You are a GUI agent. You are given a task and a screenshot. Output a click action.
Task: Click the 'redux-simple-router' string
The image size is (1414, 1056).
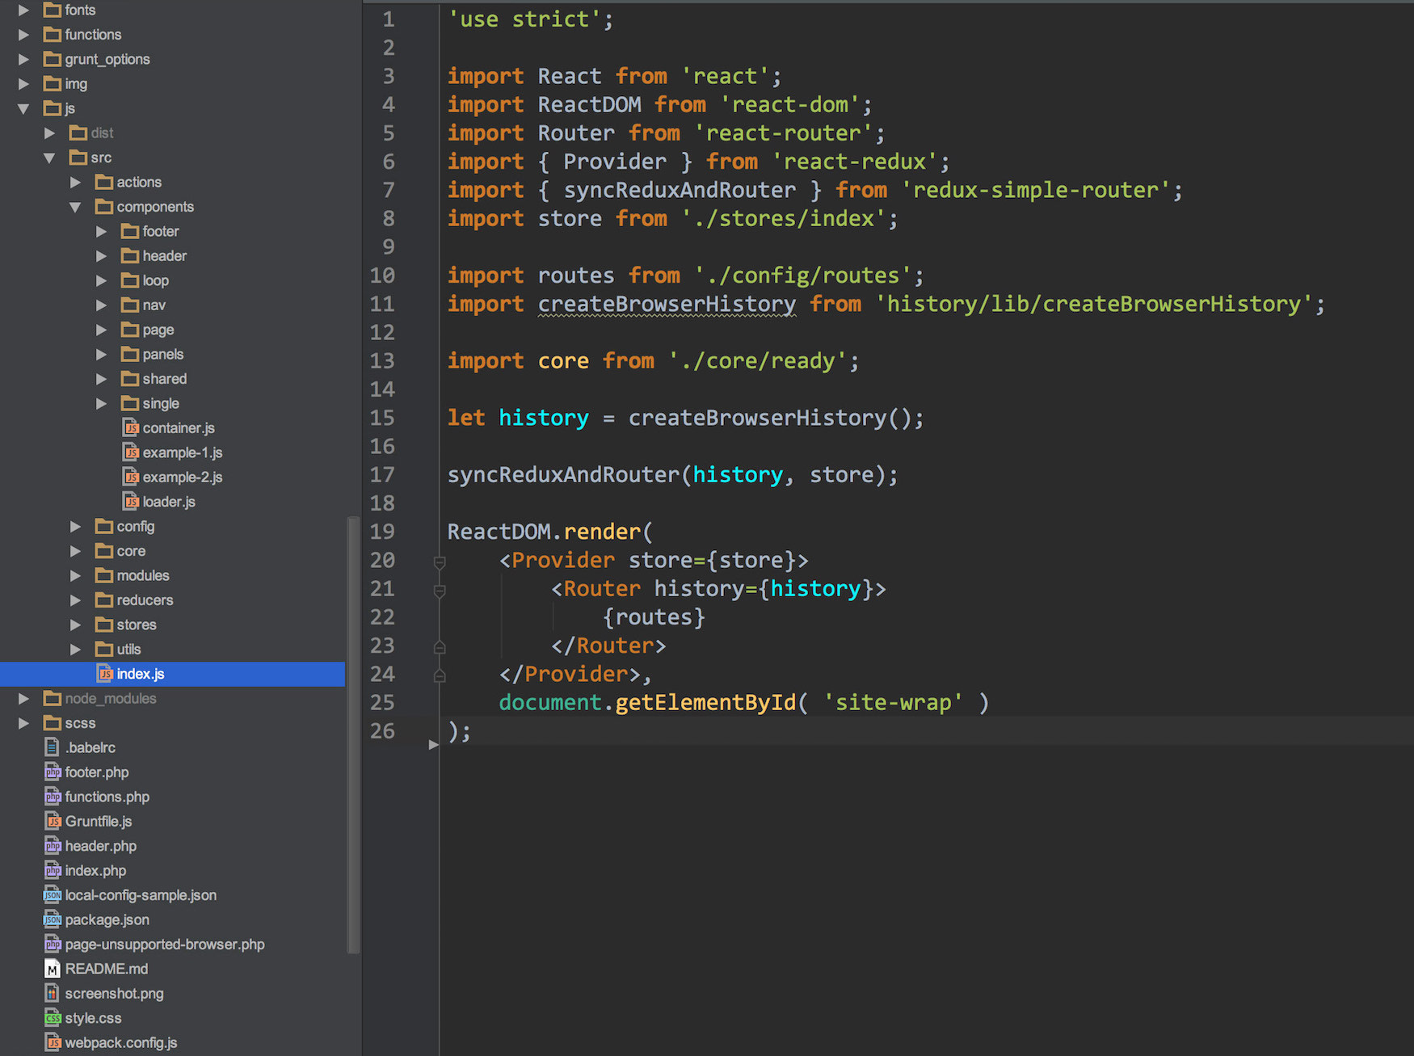[x=1035, y=190]
